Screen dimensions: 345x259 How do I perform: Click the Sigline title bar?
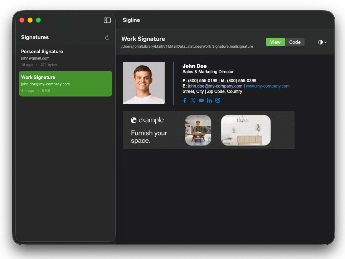click(x=131, y=20)
